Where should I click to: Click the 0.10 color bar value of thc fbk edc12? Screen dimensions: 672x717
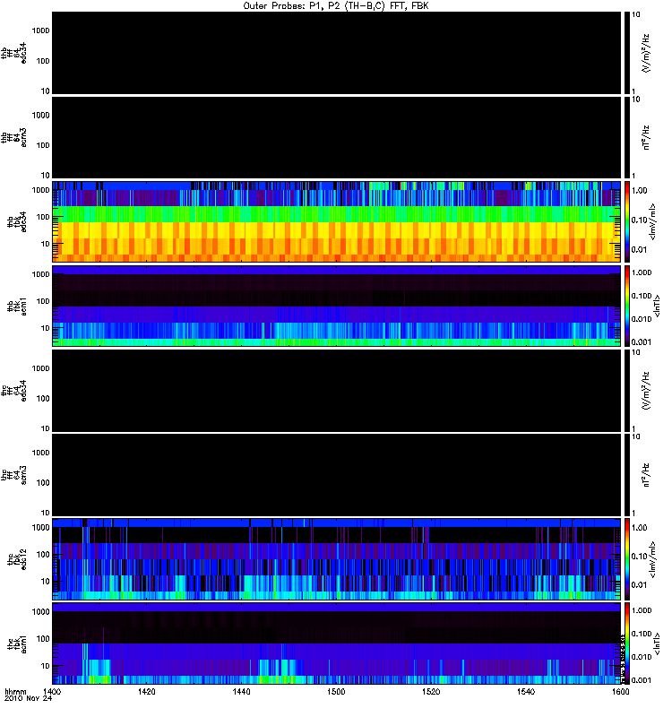[640, 557]
